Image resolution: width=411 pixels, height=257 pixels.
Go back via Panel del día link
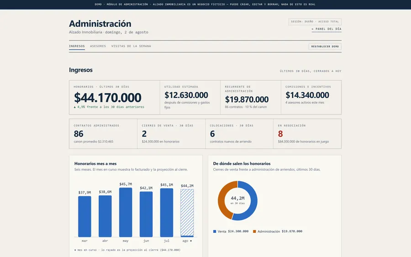(x=327, y=29)
